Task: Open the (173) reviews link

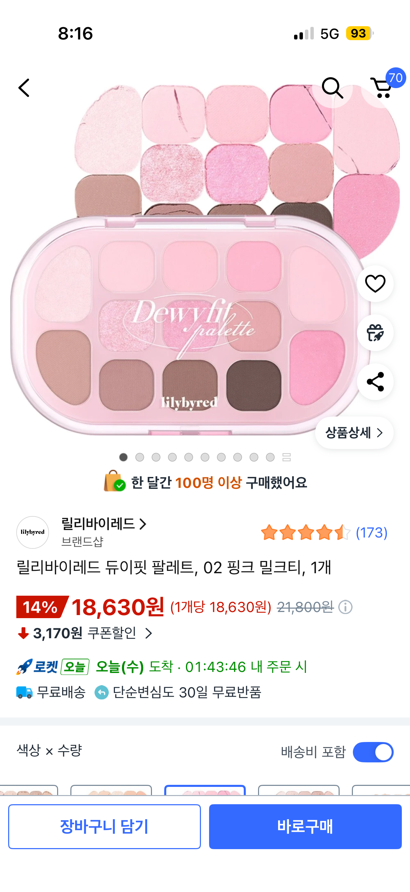Action: 372,532
